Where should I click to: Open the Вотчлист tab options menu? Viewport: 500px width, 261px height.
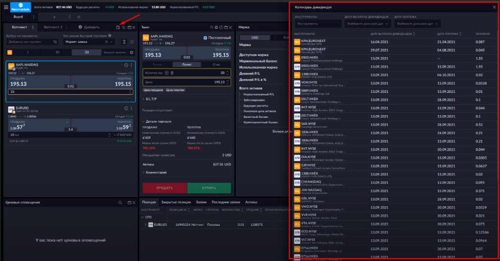coord(33,27)
